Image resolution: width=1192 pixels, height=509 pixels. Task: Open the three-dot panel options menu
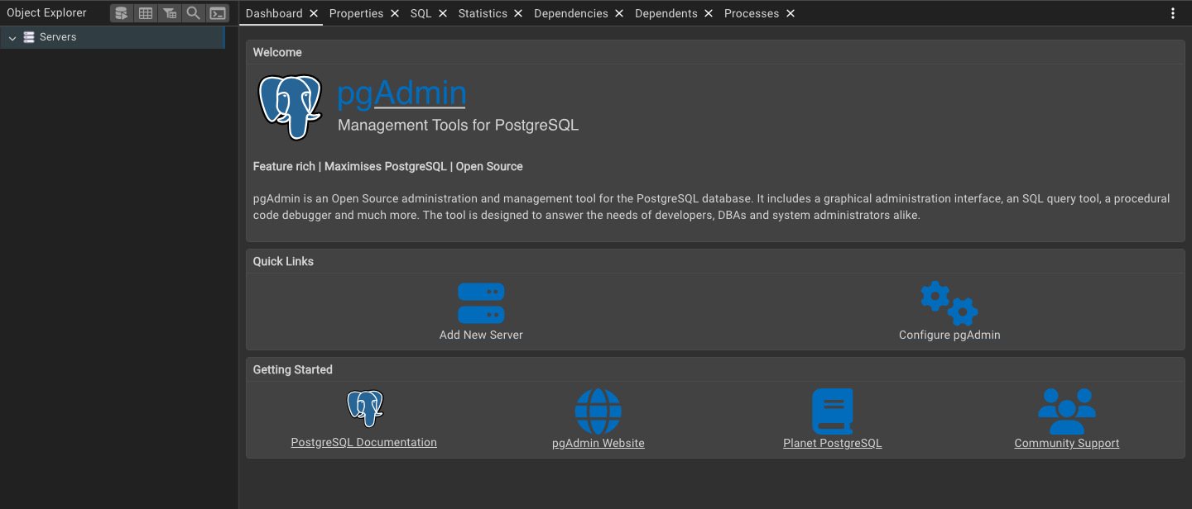[1173, 13]
